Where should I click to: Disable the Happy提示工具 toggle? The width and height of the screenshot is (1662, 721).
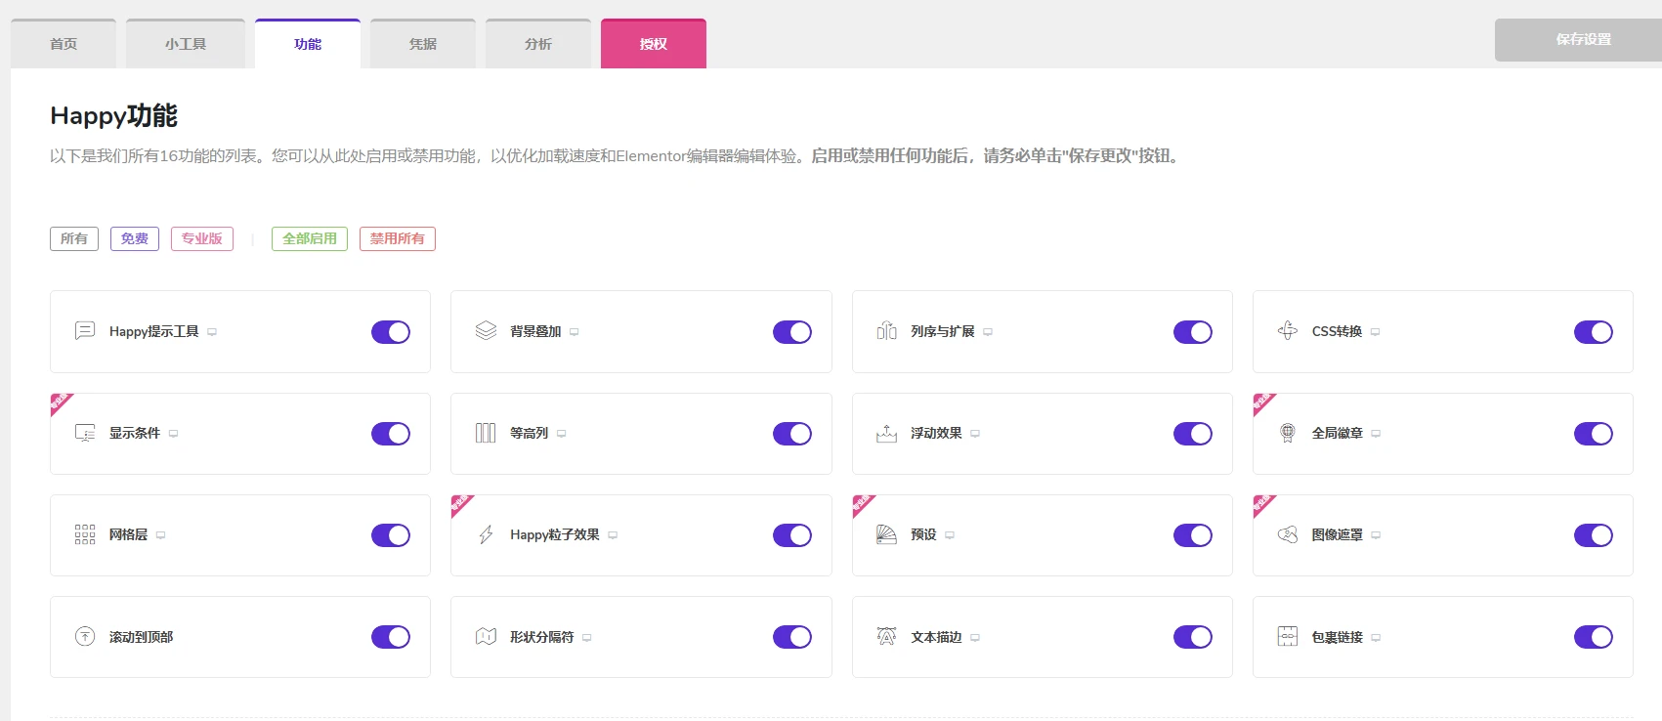[x=391, y=332]
